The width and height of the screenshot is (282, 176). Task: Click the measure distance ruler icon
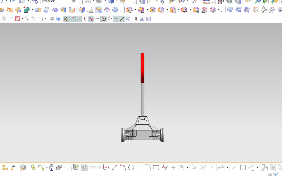(x=207, y=2)
